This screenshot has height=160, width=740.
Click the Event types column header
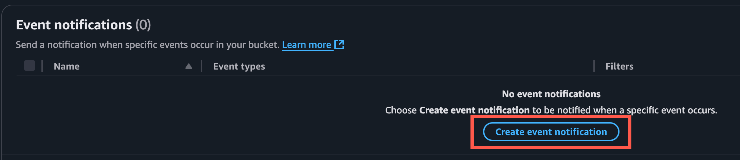239,66
